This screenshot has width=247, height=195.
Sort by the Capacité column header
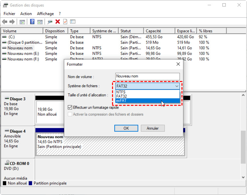(x=159, y=31)
